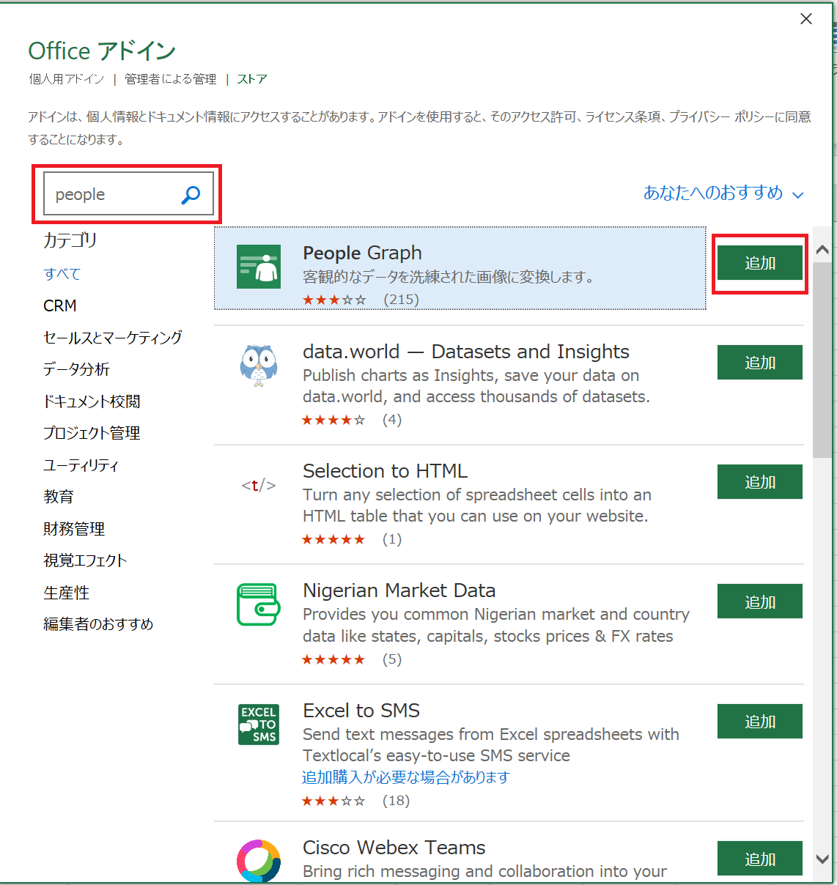Open the 生産性 category

click(x=66, y=593)
